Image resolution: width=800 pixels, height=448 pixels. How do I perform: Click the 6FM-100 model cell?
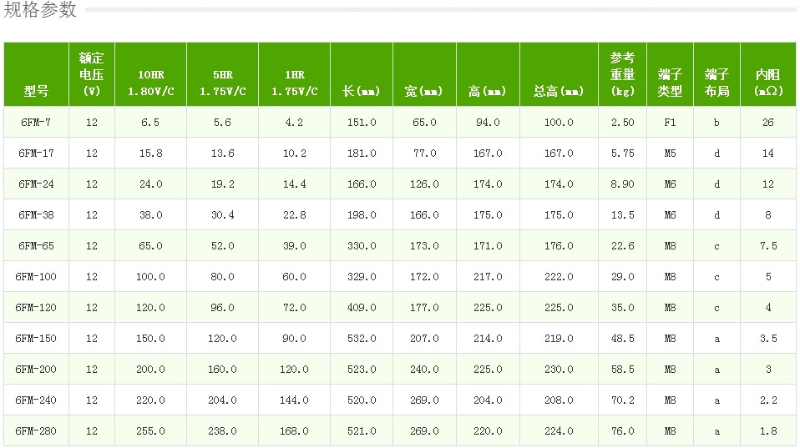pyautogui.click(x=36, y=276)
